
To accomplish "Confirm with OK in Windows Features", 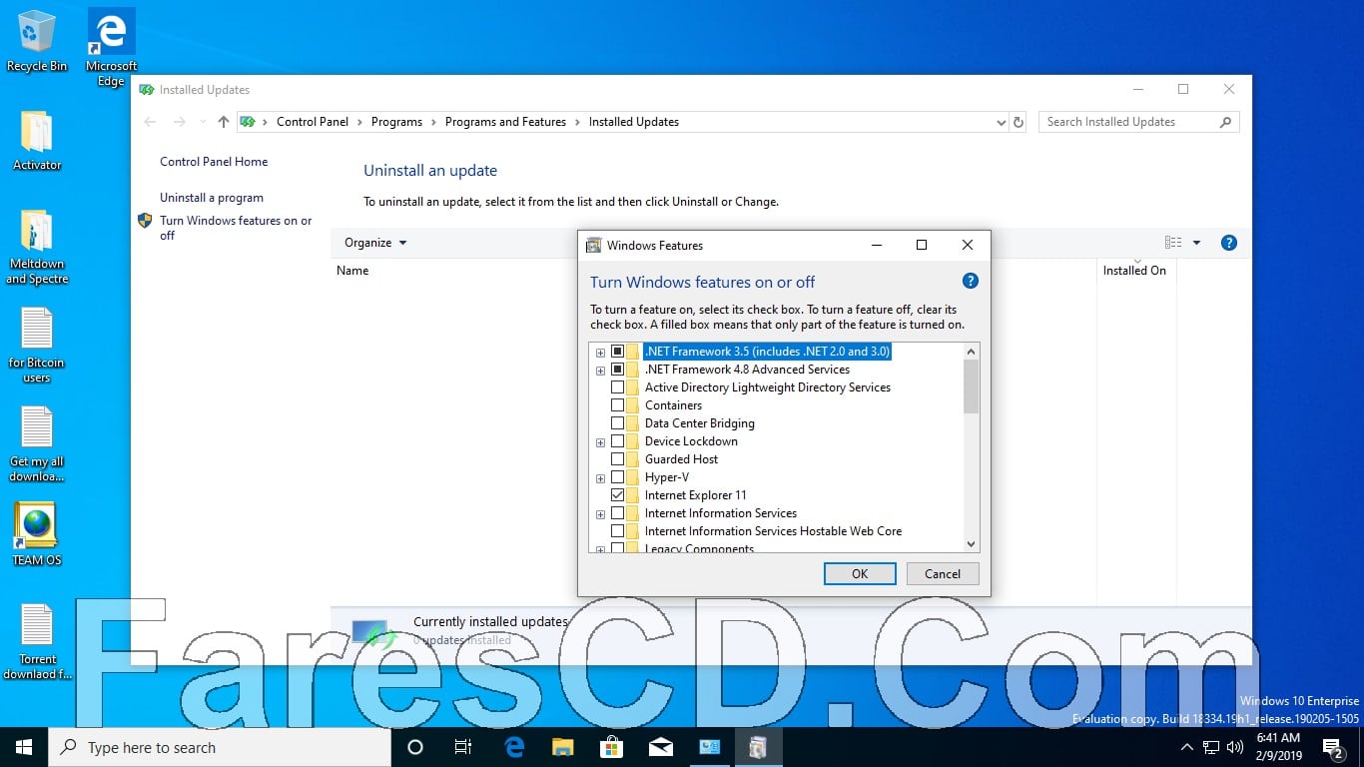I will tap(860, 574).
